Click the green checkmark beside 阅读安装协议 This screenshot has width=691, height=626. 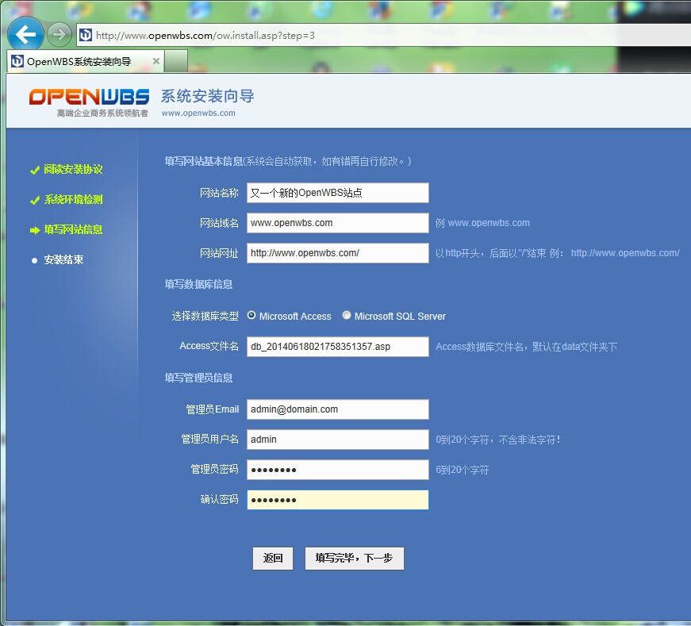tap(34, 169)
